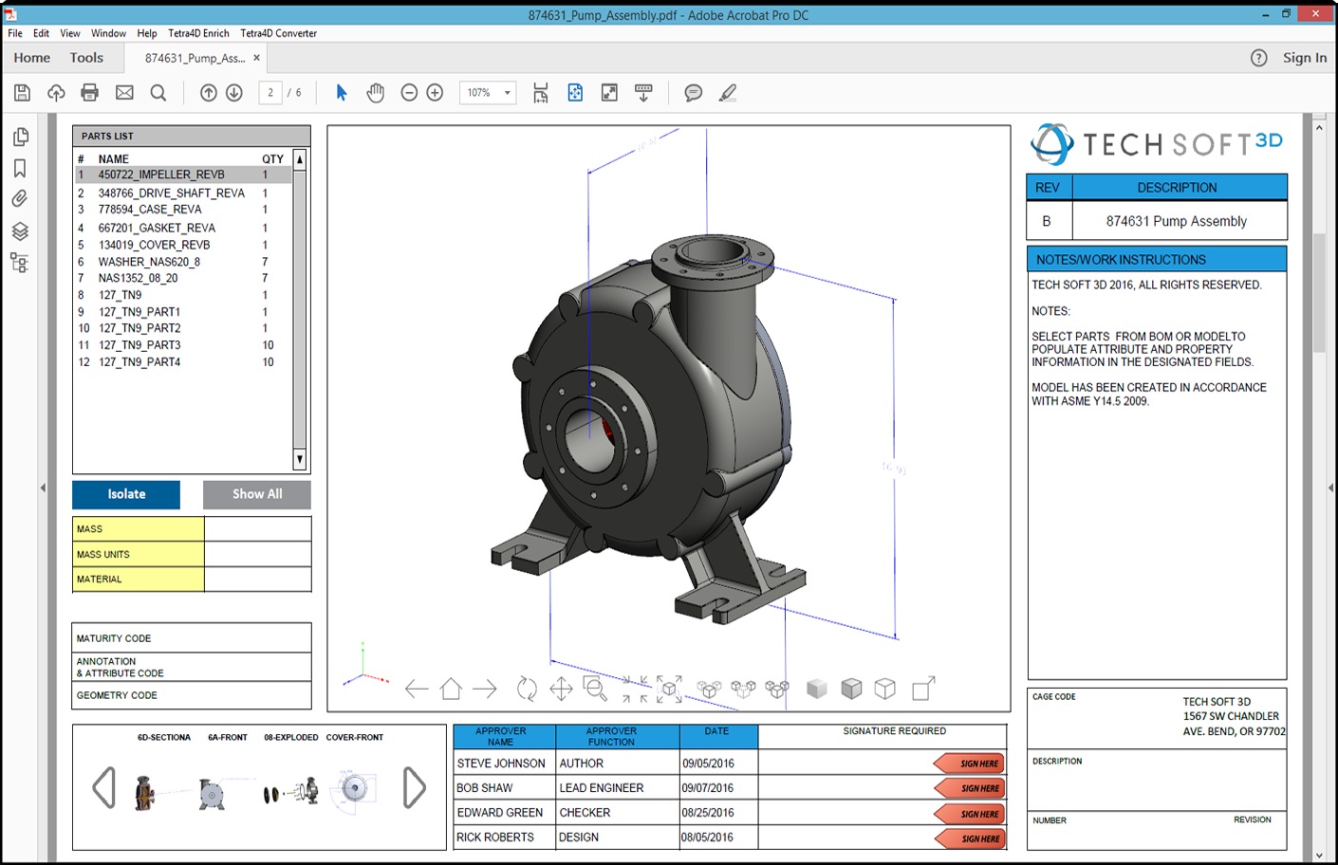Image resolution: width=1338 pixels, height=865 pixels.
Task: Open the View menu
Action: (x=70, y=33)
